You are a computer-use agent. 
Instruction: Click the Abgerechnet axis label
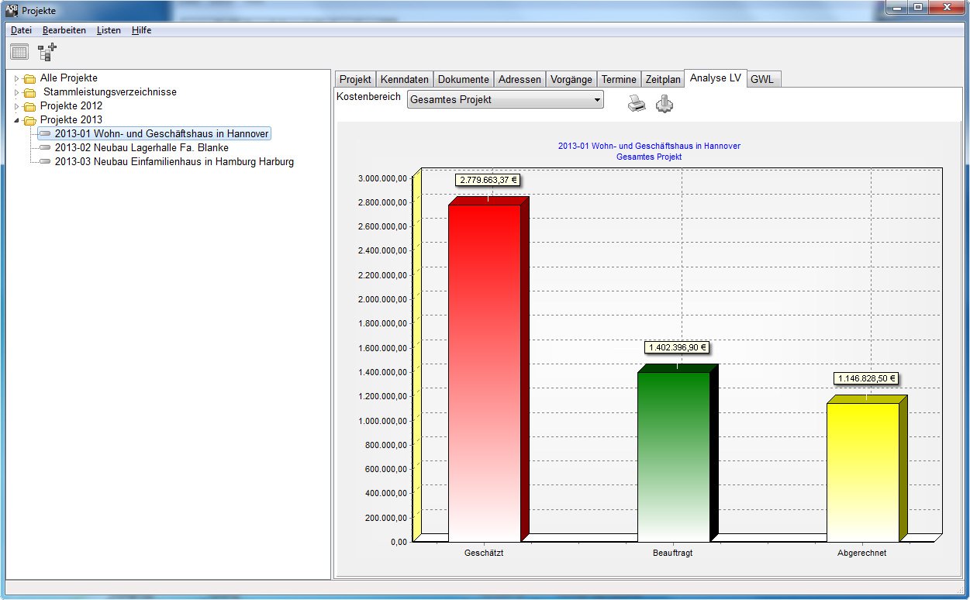[861, 553]
